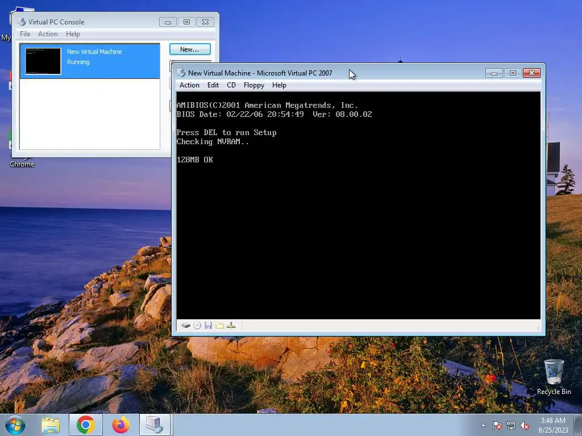This screenshot has width=582, height=436.
Task: Open File menu in Virtual PC Console
Action: (25, 33)
